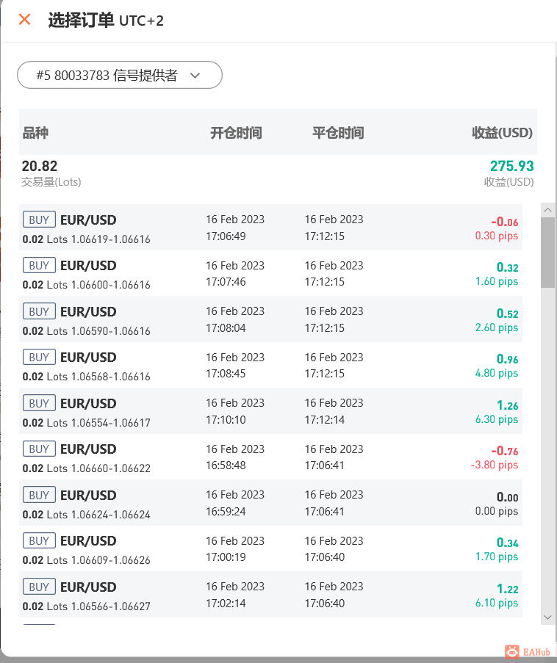Click BUY tag of 16:59:24 order

39,495
